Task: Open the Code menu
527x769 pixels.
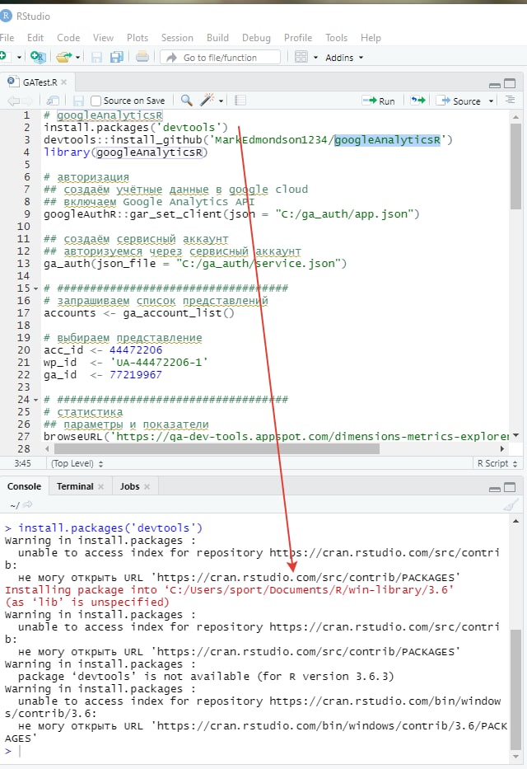Action: [68, 38]
